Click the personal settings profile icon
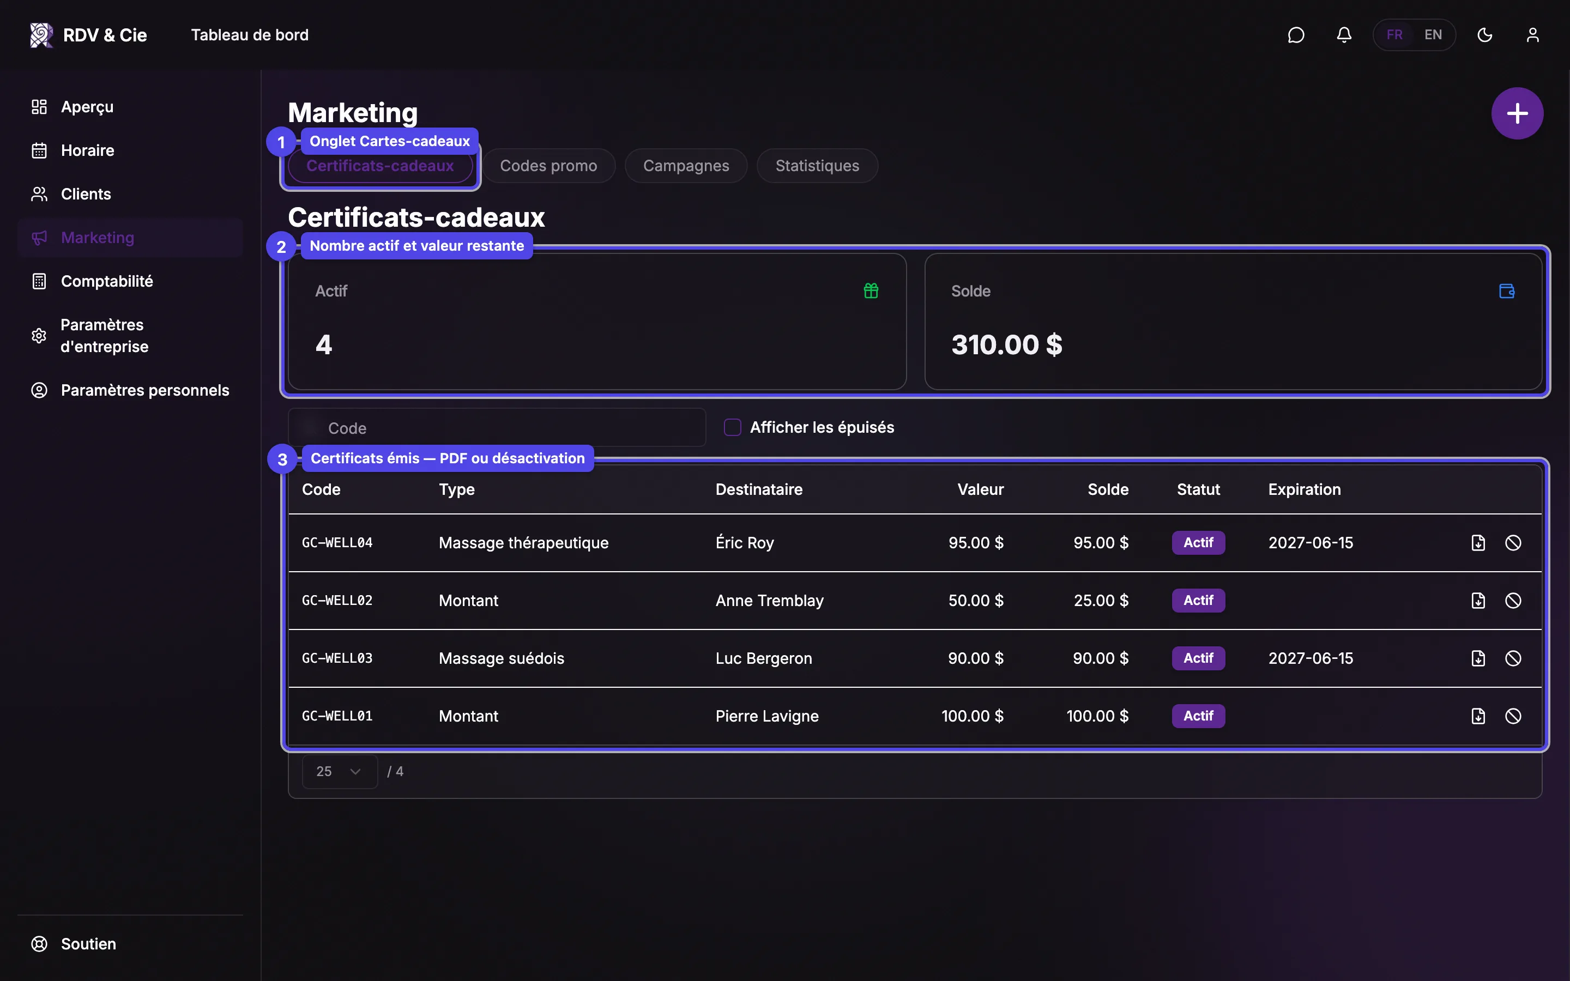Image resolution: width=1570 pixels, height=981 pixels. (x=39, y=390)
